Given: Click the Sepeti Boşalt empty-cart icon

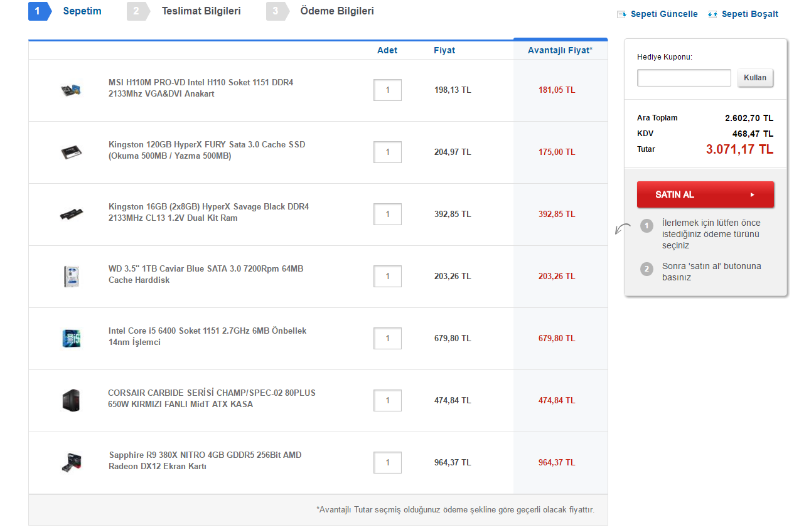Looking at the screenshot, I should [712, 14].
